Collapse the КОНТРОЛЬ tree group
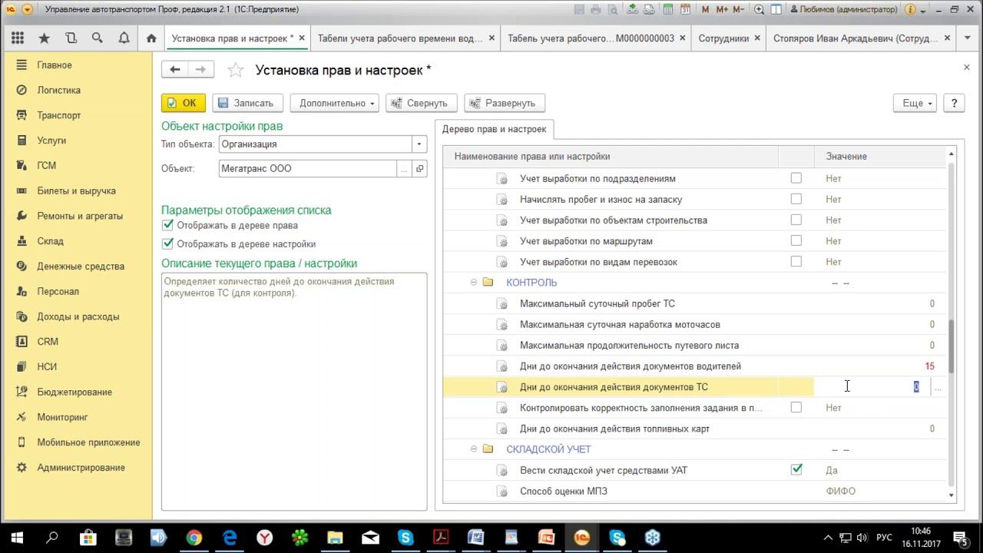 pyautogui.click(x=474, y=283)
